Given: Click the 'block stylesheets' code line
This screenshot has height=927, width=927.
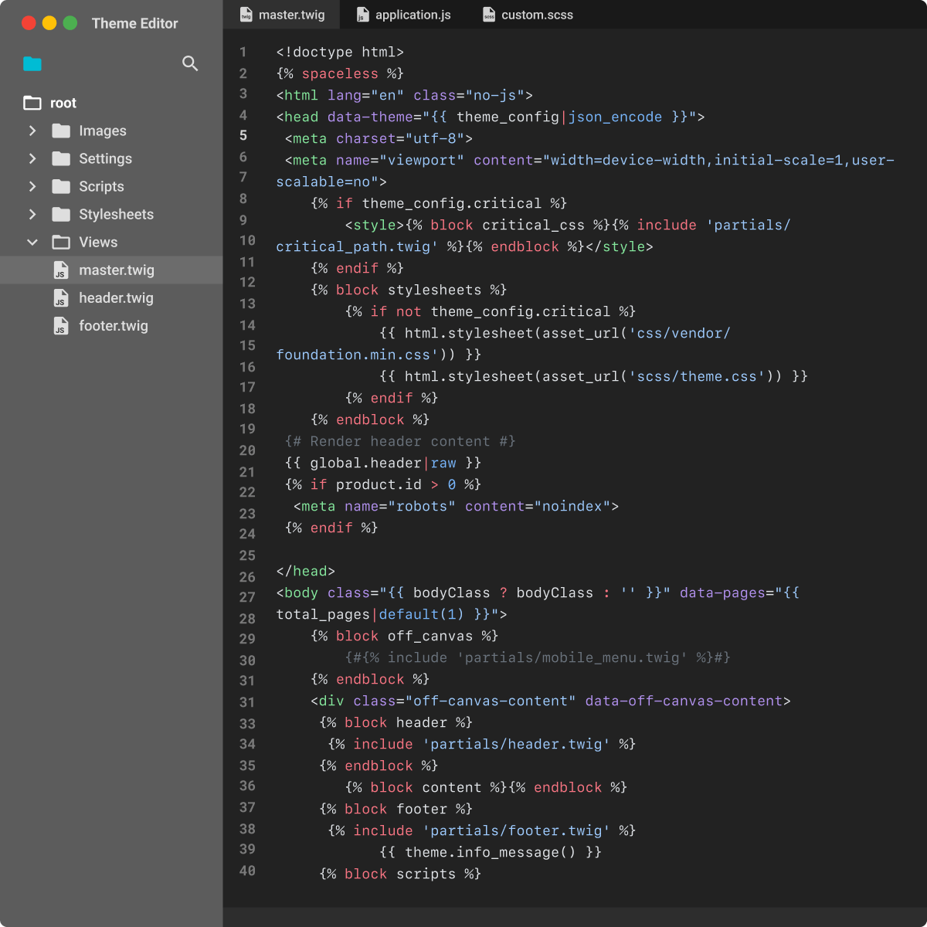Looking at the screenshot, I should 409,290.
